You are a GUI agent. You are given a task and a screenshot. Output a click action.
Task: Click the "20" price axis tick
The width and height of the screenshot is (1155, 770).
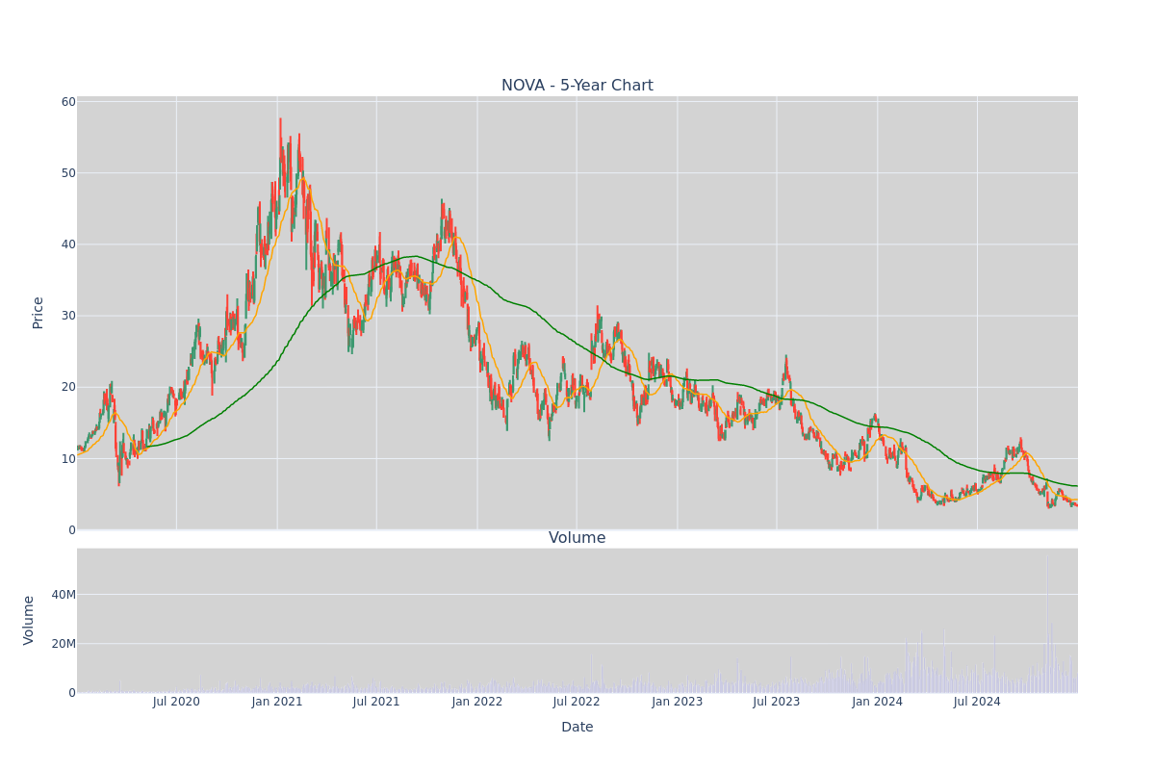68,387
